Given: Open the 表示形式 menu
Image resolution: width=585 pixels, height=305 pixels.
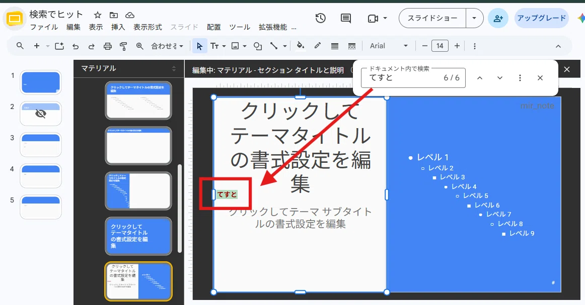Looking at the screenshot, I should tap(148, 27).
